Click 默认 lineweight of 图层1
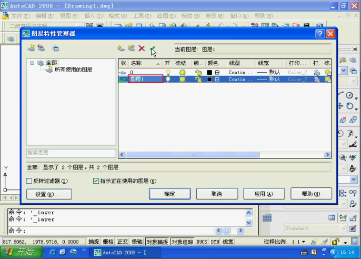Viewport: 361px width, 259px height. coord(269,79)
